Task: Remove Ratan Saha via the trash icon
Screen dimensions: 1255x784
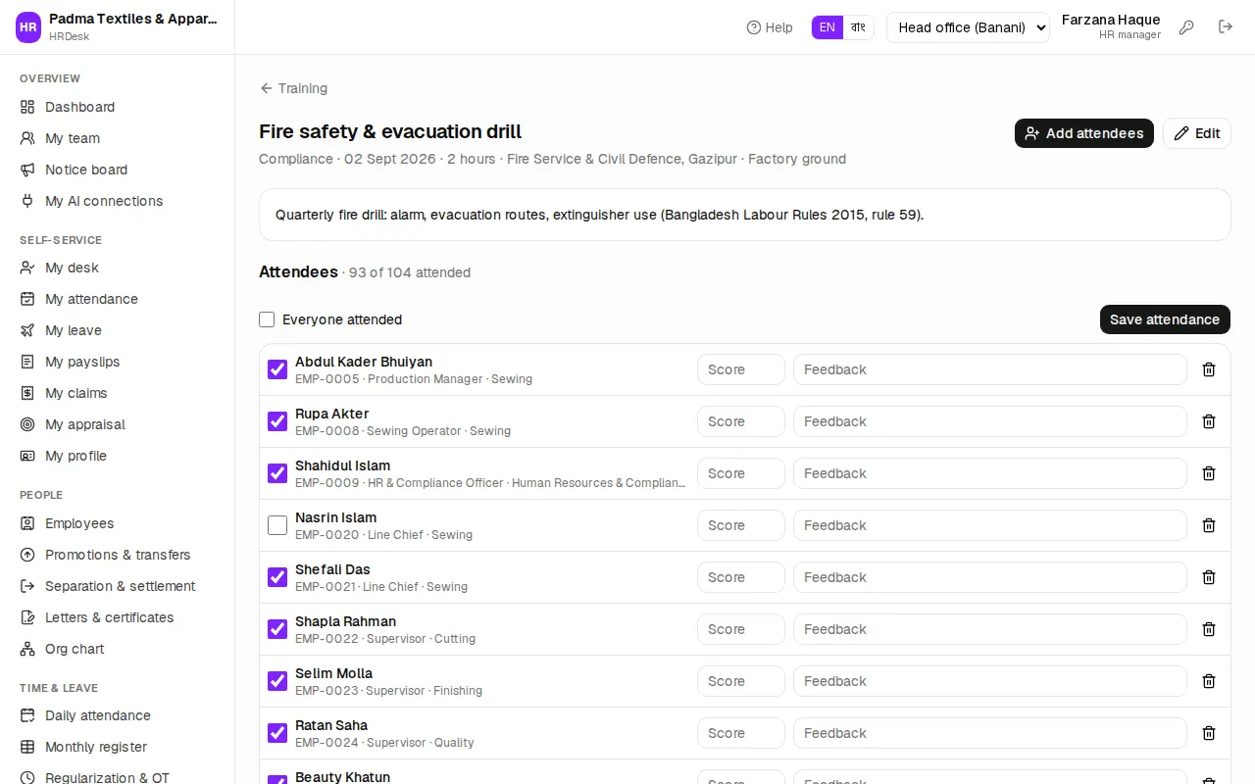Action: 1209,733
